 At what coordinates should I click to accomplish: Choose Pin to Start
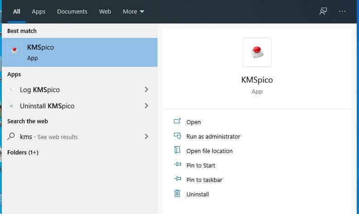click(x=201, y=166)
